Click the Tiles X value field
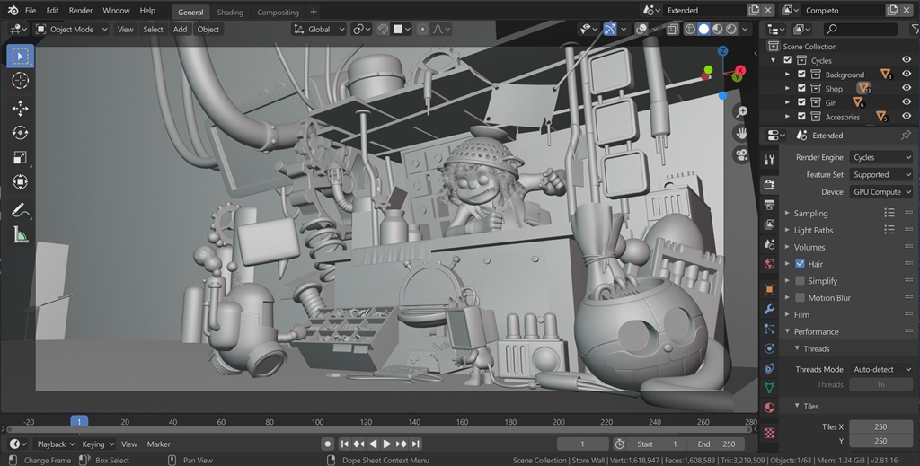 pos(880,427)
